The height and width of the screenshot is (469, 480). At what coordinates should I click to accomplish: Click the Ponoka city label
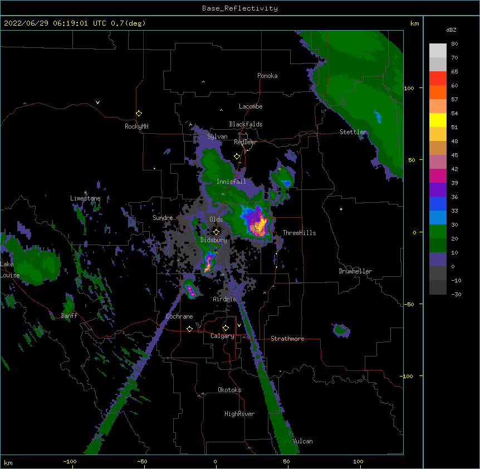(267, 76)
